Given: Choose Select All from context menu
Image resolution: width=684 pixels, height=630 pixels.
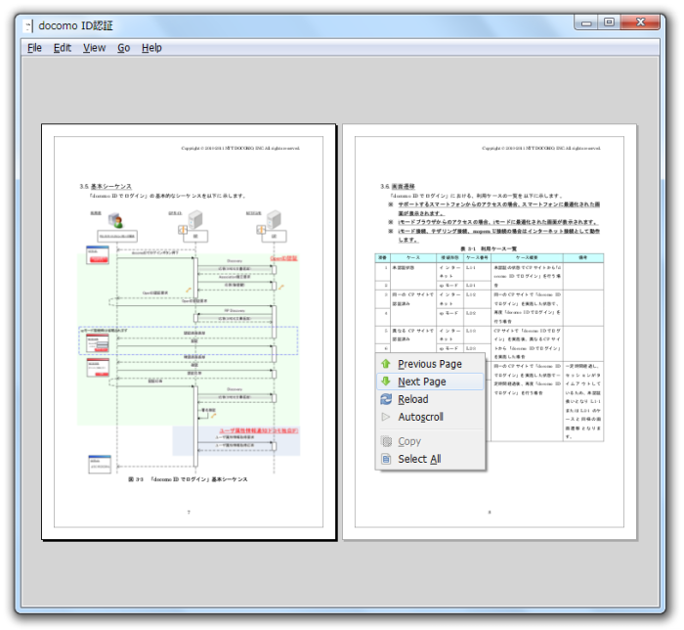Looking at the screenshot, I should [430, 459].
